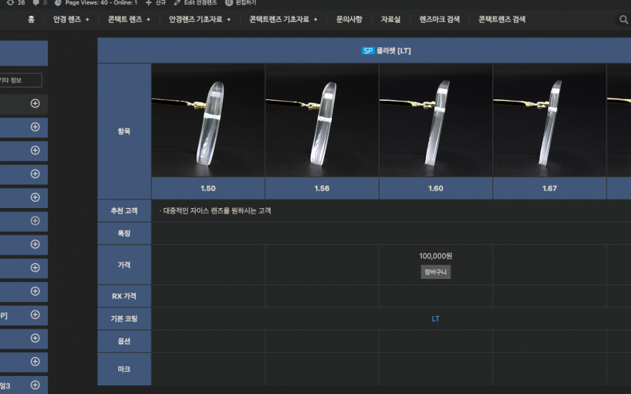Click the 1.50 lens thumbnail image
Image resolution: width=631 pixels, height=394 pixels.
click(207, 120)
